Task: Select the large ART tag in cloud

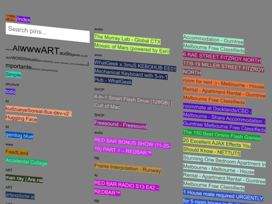Action: click(50, 50)
